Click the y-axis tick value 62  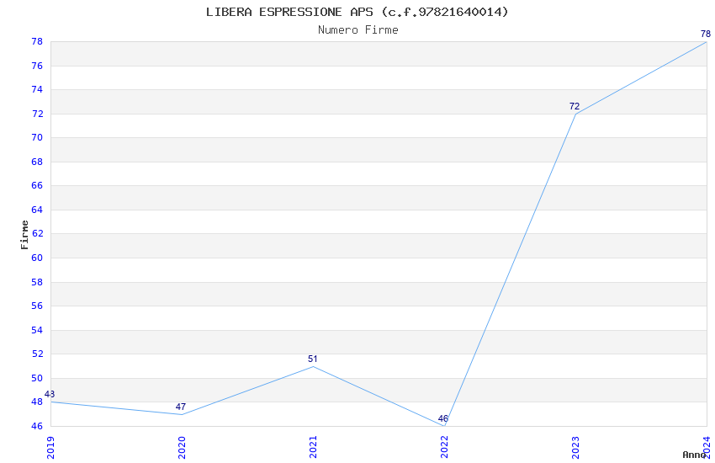[37, 233]
